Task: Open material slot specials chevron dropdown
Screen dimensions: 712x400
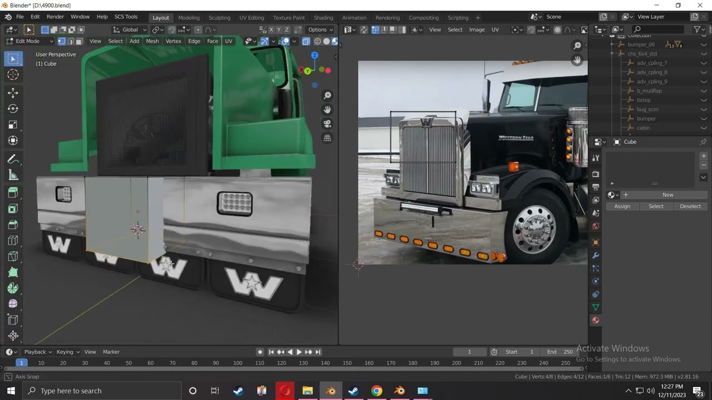Action: click(703, 177)
